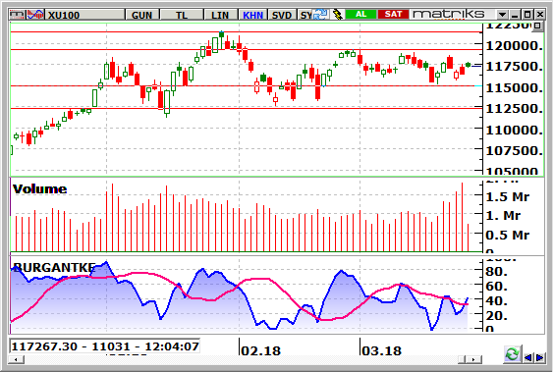Toggle the LIN linear scale button

click(220, 15)
